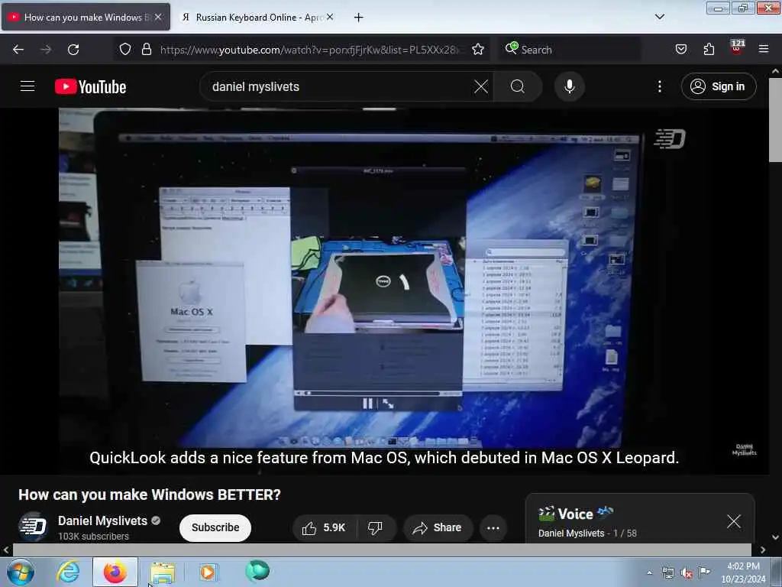
Task: Open Windows Explorer from taskbar
Action: coord(163,572)
